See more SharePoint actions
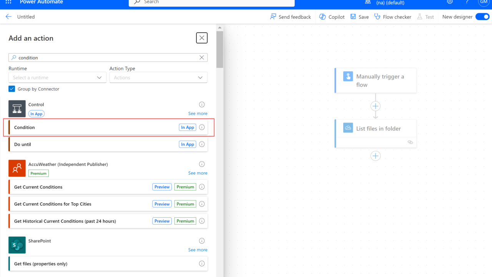 tap(198, 250)
